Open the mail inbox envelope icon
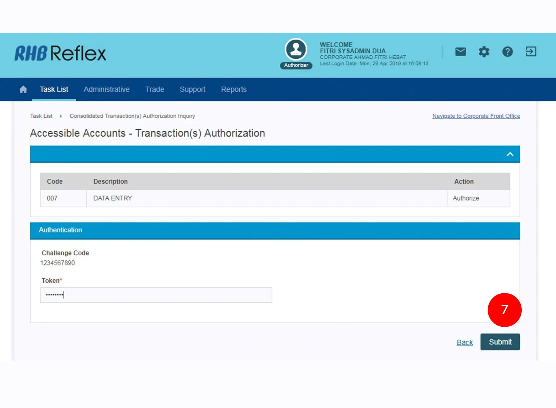Image resolution: width=556 pixels, height=408 pixels. pyautogui.click(x=460, y=52)
